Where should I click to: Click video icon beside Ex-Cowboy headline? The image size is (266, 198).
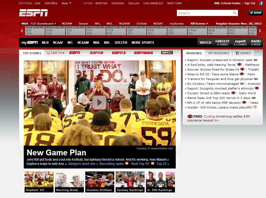click(242, 84)
